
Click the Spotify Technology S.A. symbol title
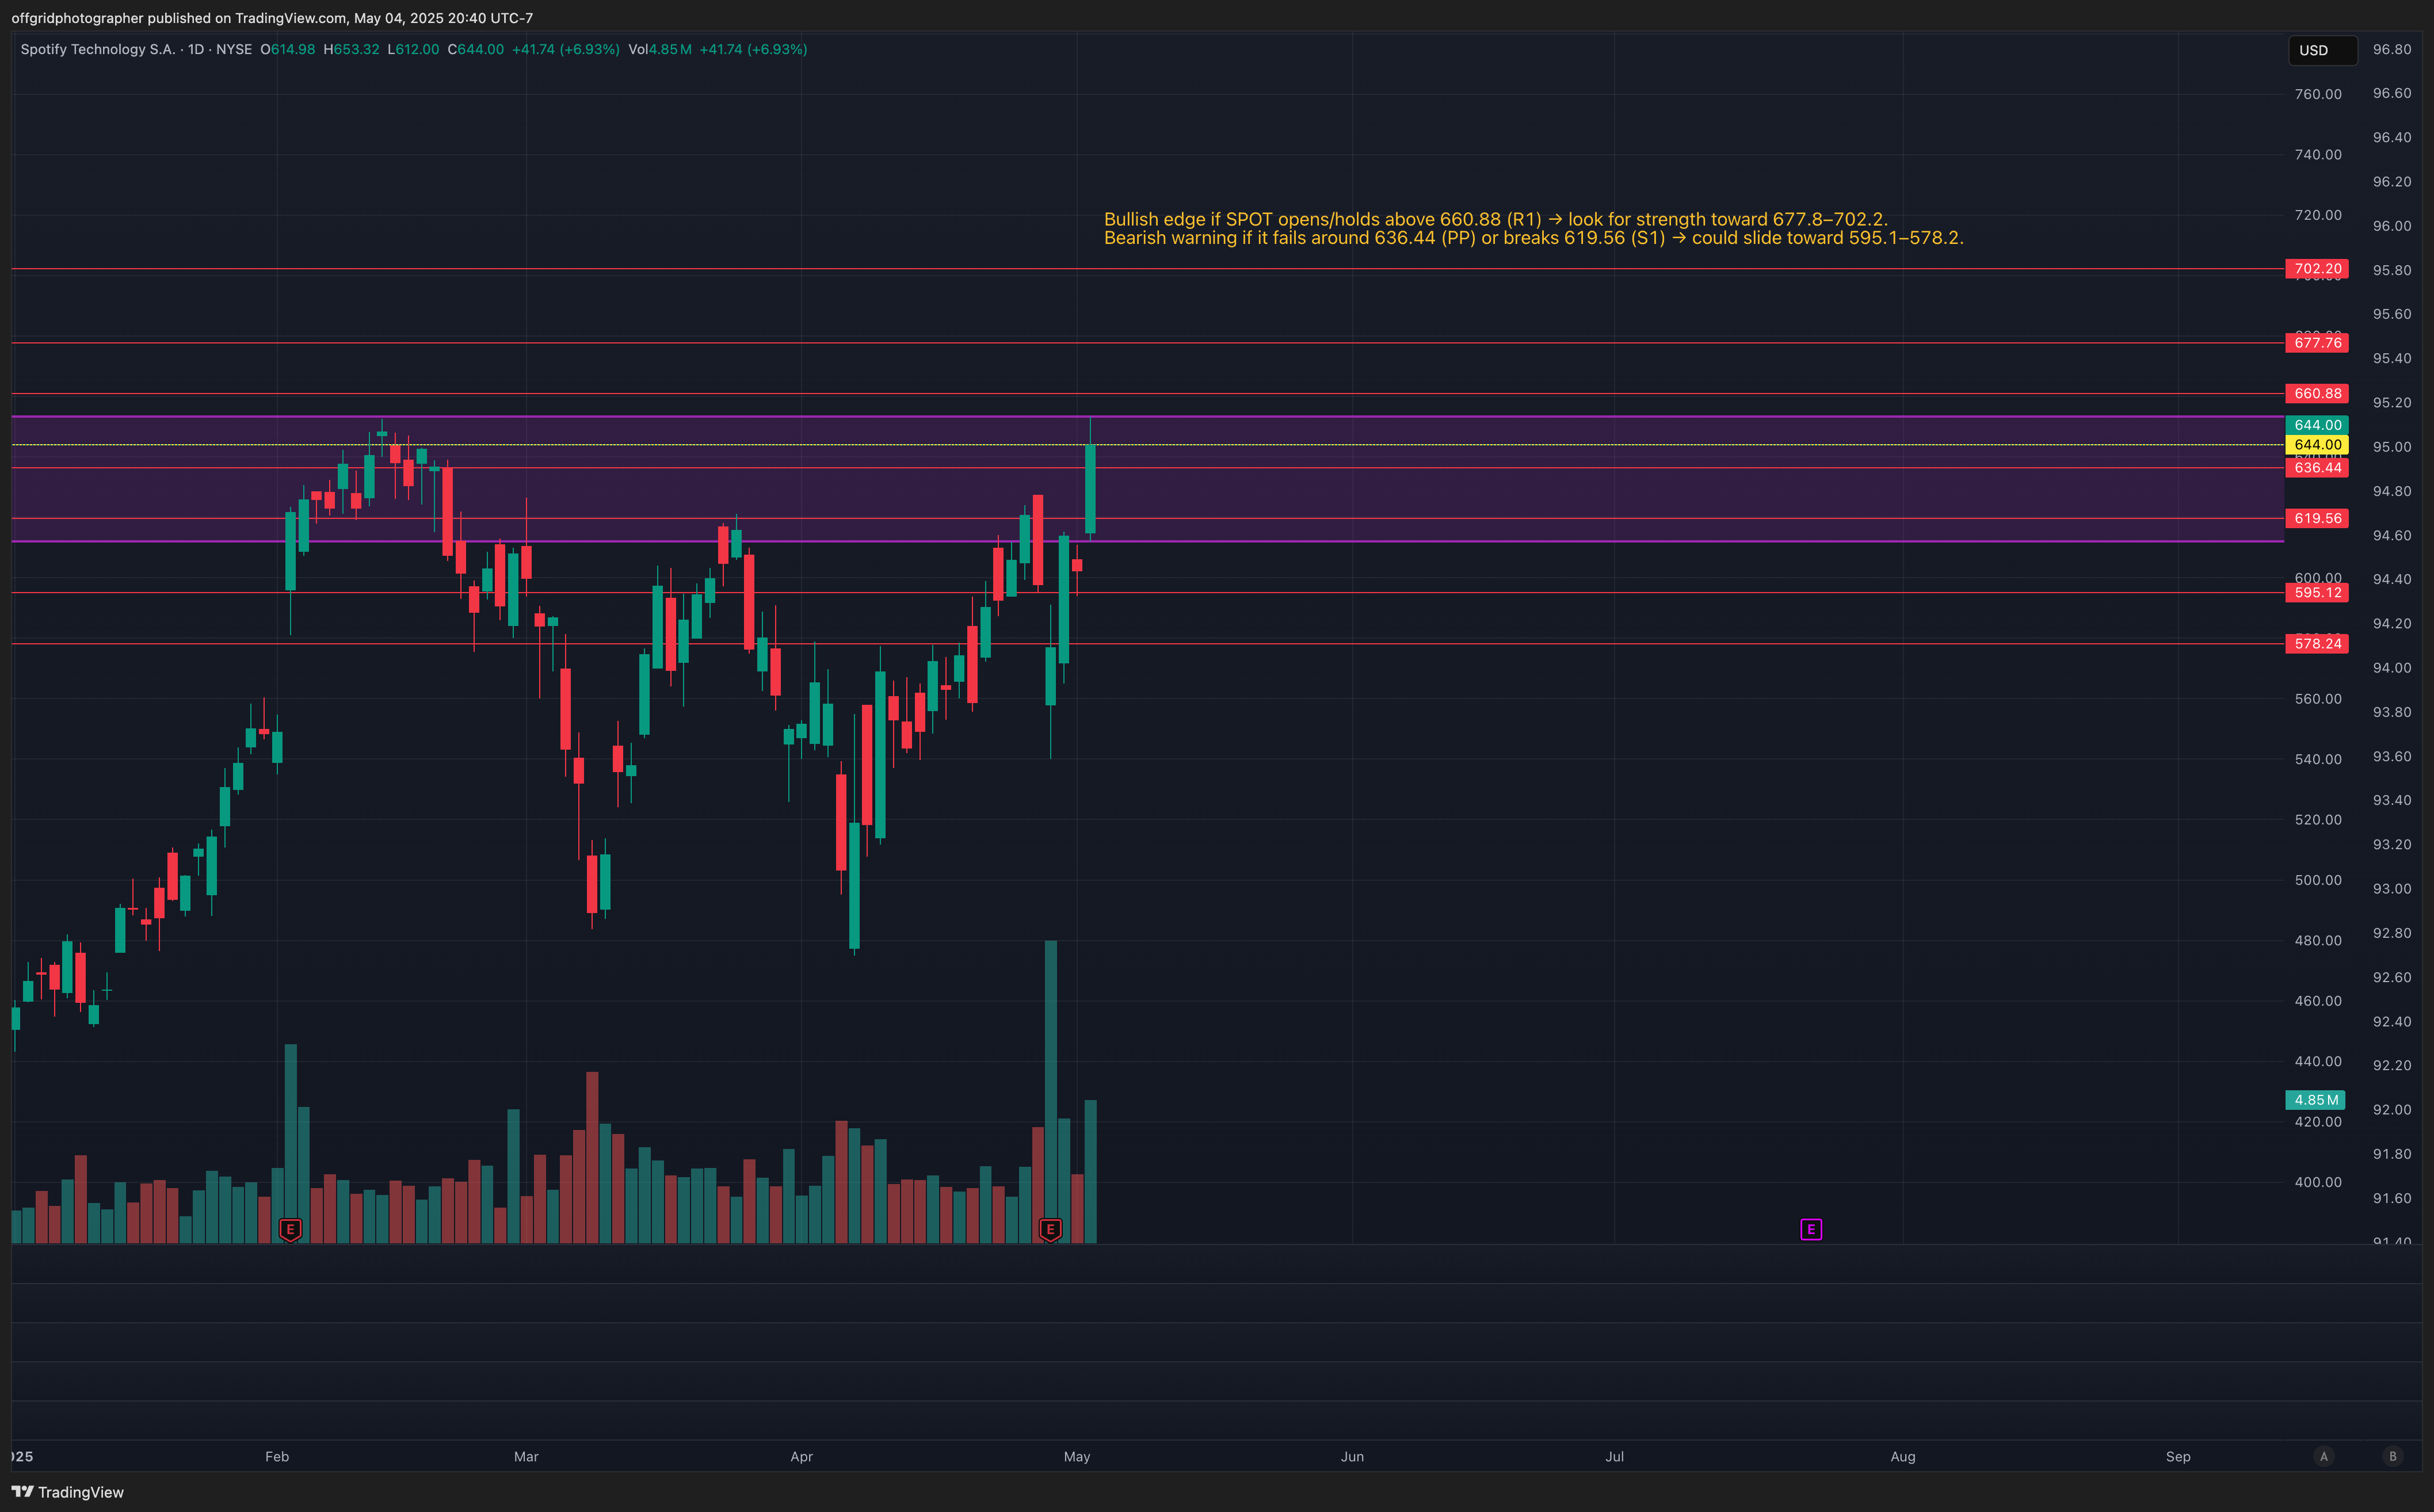coord(98,49)
